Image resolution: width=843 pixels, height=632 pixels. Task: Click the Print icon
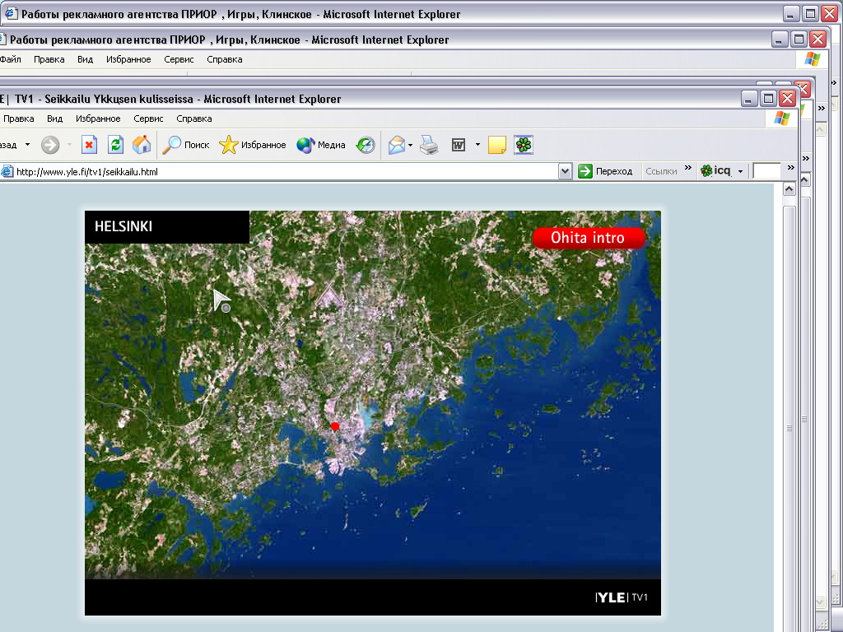429,145
